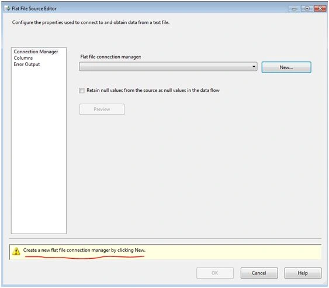Click the 'Create a new flat file connection manager' message
The image size is (329, 288).
tap(84, 250)
